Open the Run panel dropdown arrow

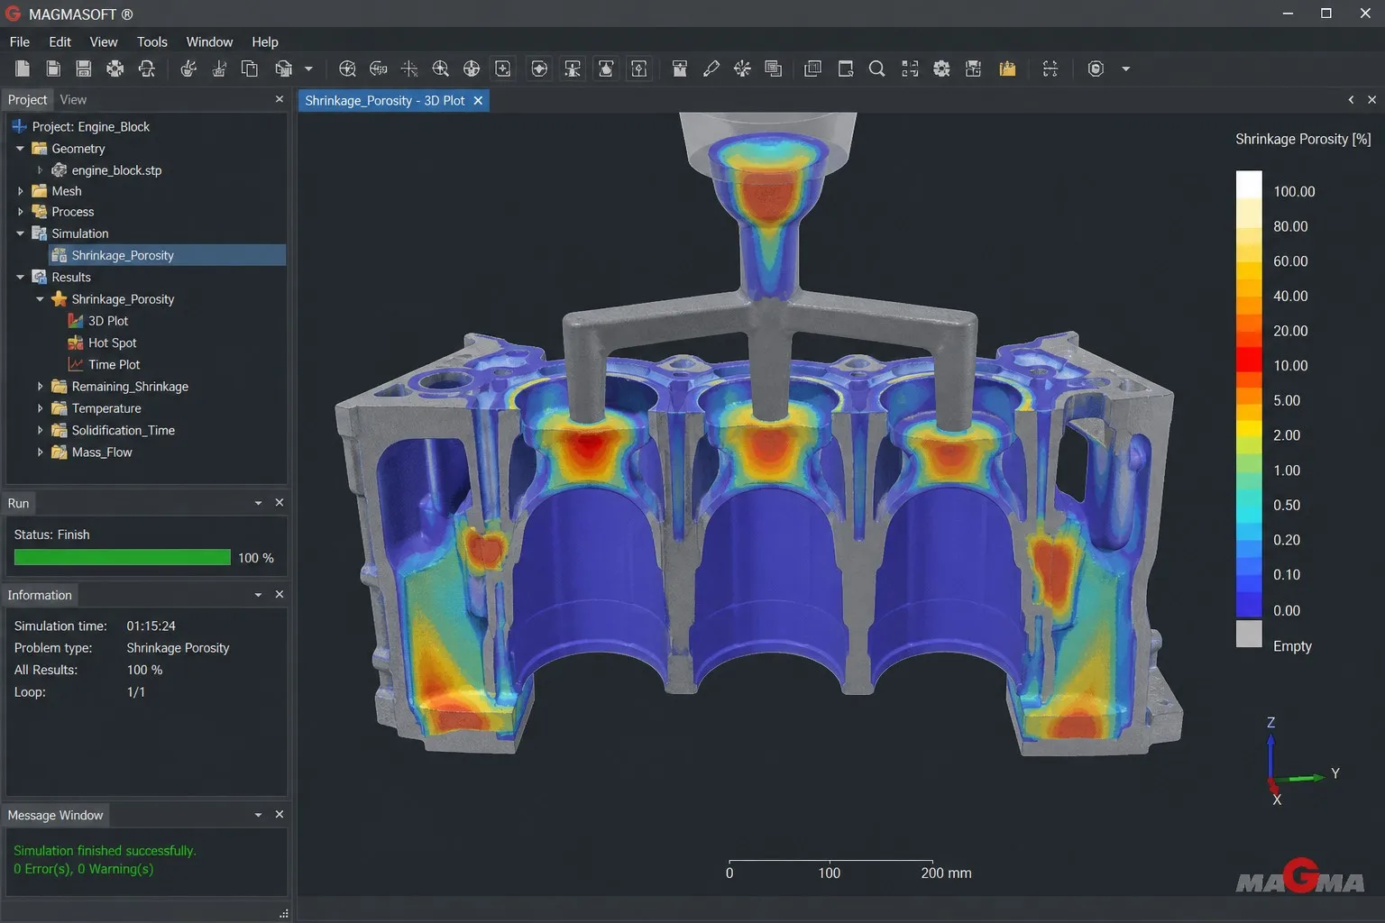pyautogui.click(x=258, y=503)
